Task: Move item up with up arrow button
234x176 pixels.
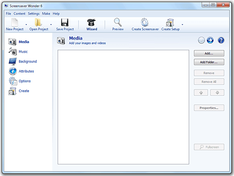Action: pos(201,92)
